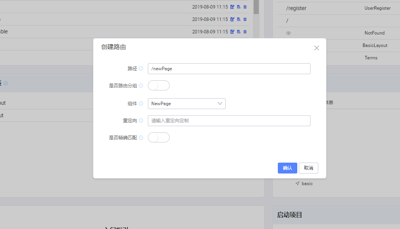
Task: Open the help tooltip icon beside 路径
Action: (x=140, y=68)
